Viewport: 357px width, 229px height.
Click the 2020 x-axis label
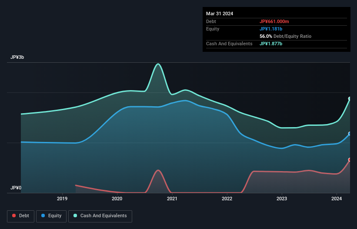coord(117,199)
